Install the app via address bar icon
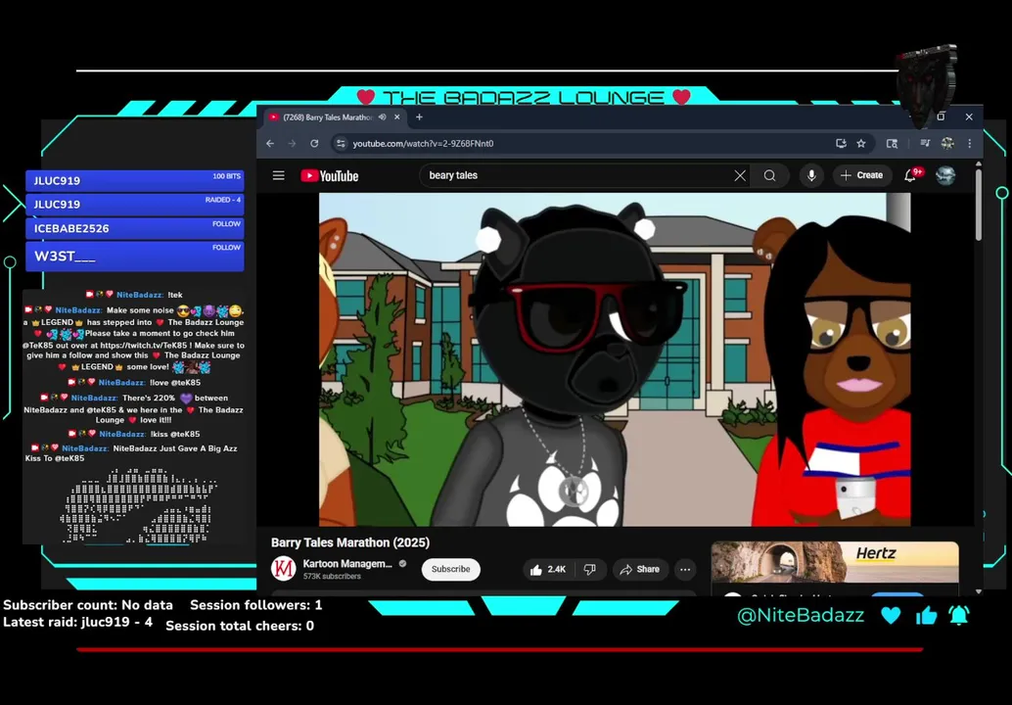The width and height of the screenshot is (1012, 705). [841, 143]
